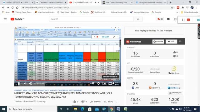Image resolution: width=200 pixels, height=112 pixels.
Task: Toggle autoplay switch in the player
Action: [x=92, y=83]
